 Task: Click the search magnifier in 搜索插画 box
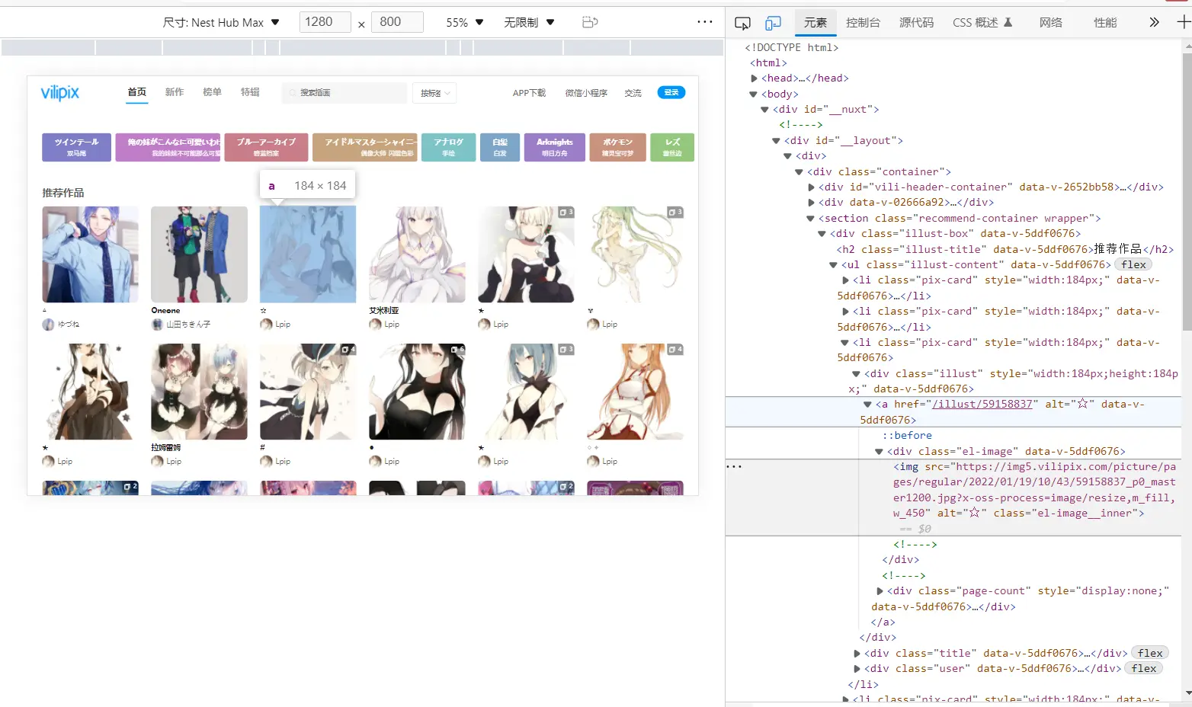[x=293, y=93]
